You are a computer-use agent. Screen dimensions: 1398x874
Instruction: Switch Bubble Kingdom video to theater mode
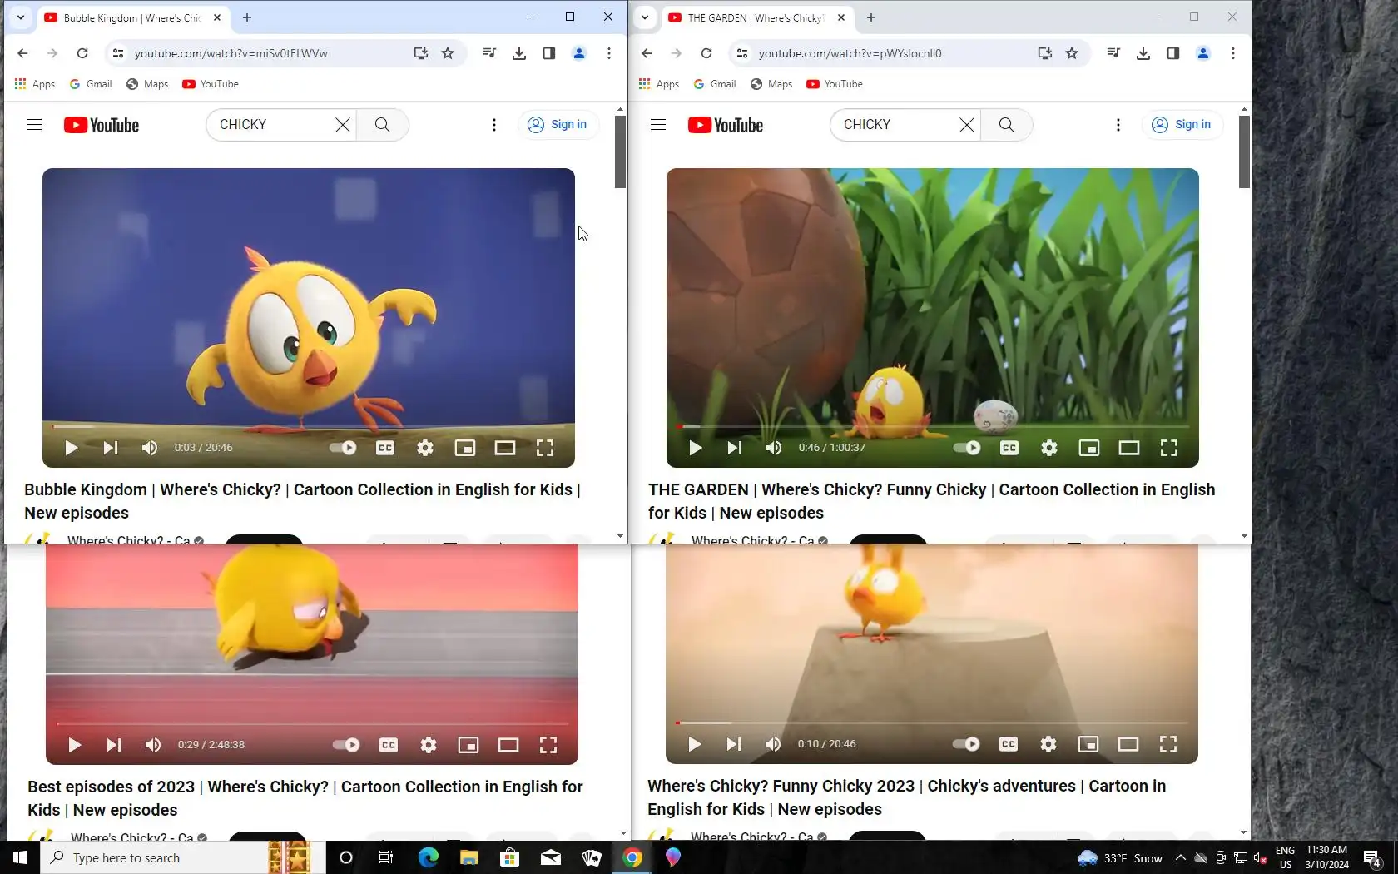click(505, 448)
